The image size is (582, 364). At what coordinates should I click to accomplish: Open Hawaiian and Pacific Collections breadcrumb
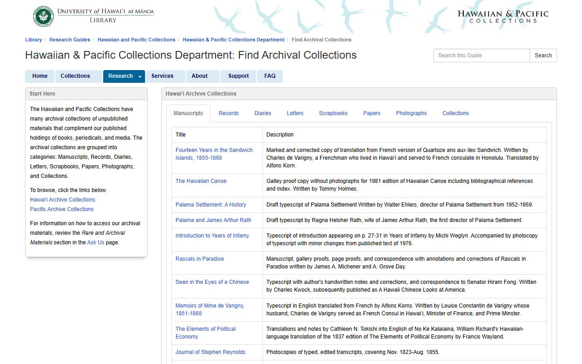click(136, 40)
